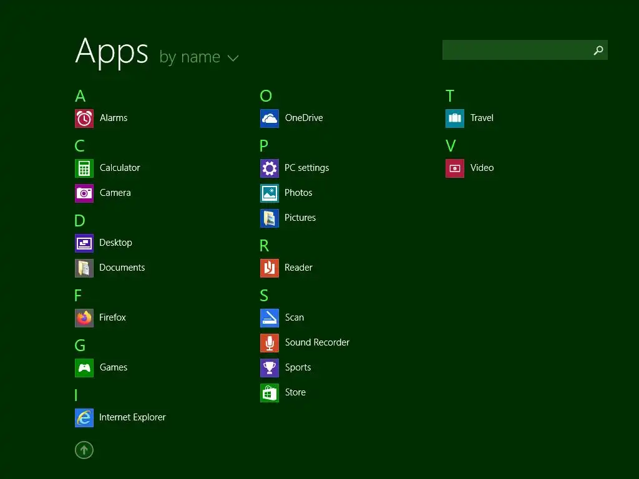Viewport: 639px width, 479px height.
Task: Launch the Reader app icon
Action: point(270,268)
